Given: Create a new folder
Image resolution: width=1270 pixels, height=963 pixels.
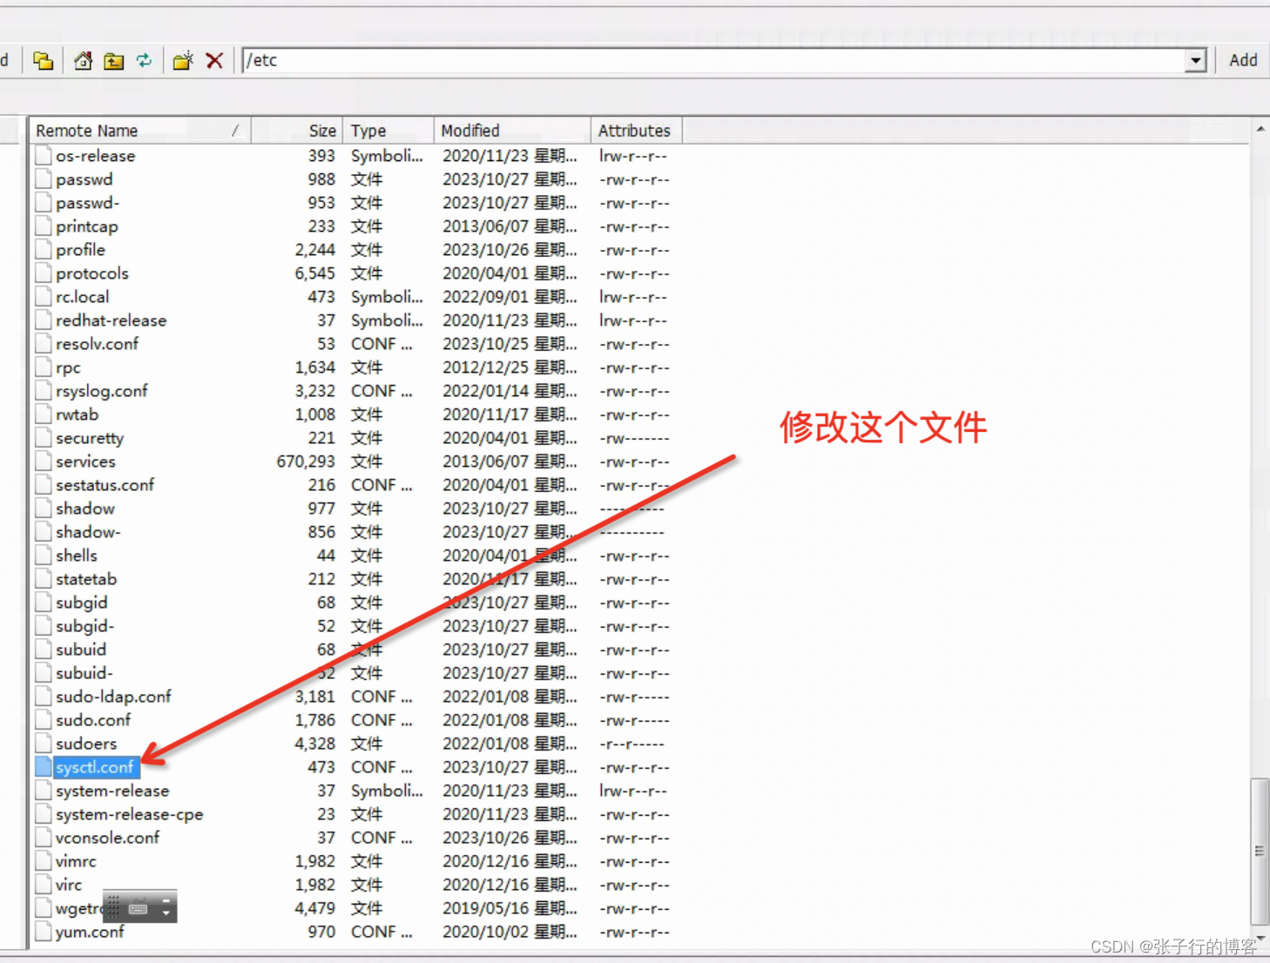Looking at the screenshot, I should [x=182, y=60].
